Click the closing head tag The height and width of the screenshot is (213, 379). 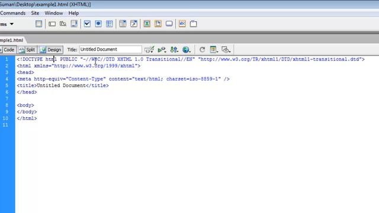coord(27,92)
